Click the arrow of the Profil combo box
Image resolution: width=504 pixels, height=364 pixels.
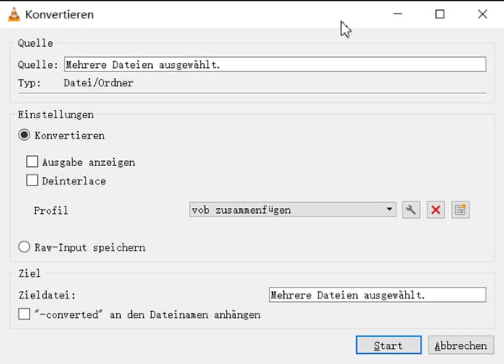coord(390,210)
